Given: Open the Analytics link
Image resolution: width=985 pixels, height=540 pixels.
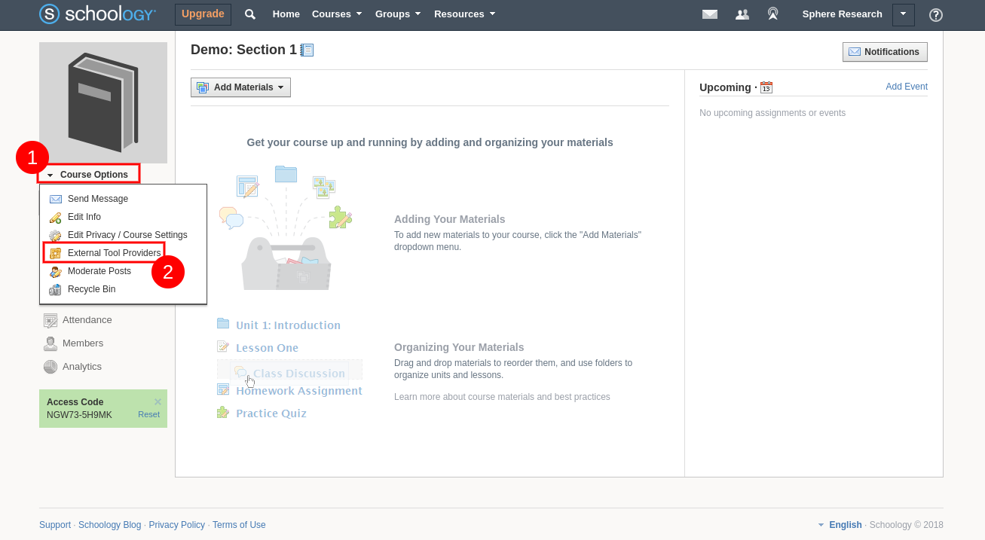Looking at the screenshot, I should (82, 367).
